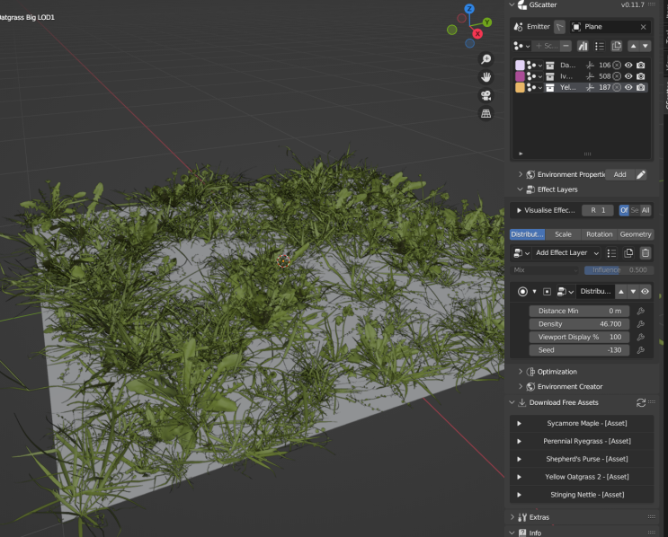
Task: Click the Add button for Environment Properties
Action: [x=619, y=174]
